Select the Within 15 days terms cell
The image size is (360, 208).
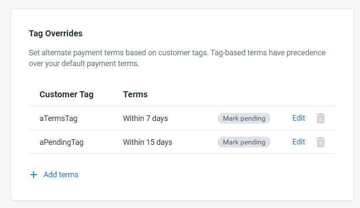click(x=148, y=142)
